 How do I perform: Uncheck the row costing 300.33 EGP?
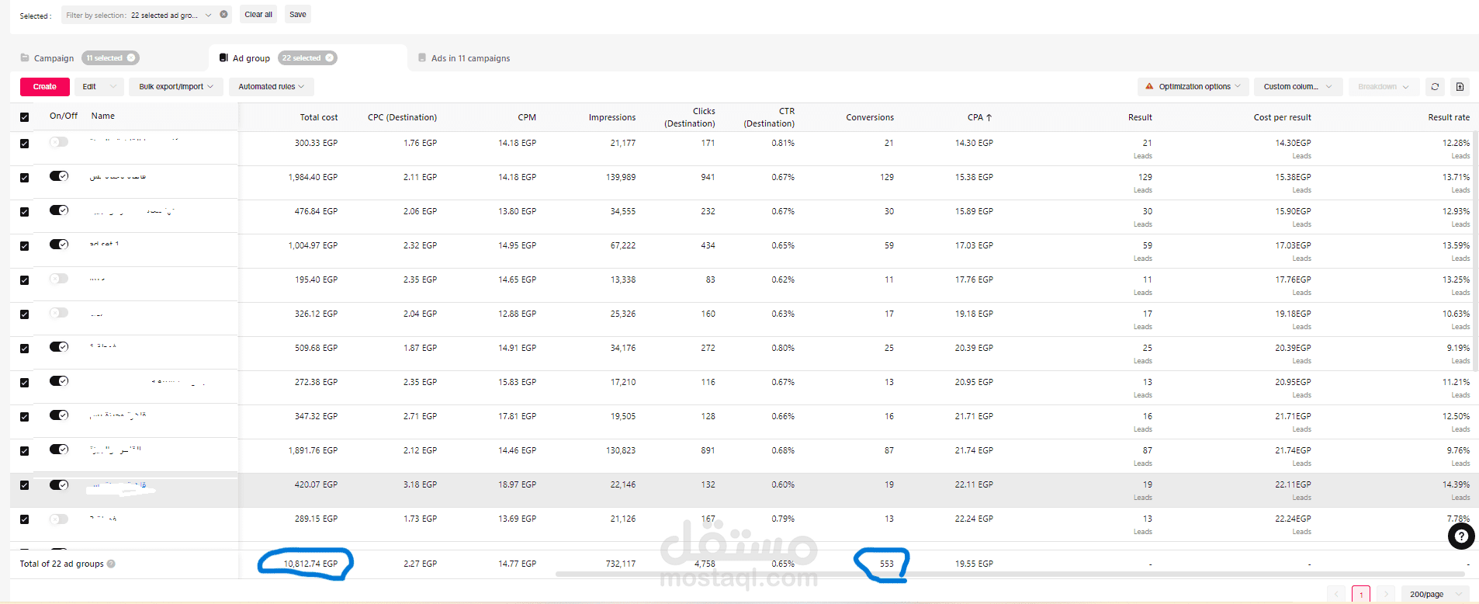coord(24,144)
